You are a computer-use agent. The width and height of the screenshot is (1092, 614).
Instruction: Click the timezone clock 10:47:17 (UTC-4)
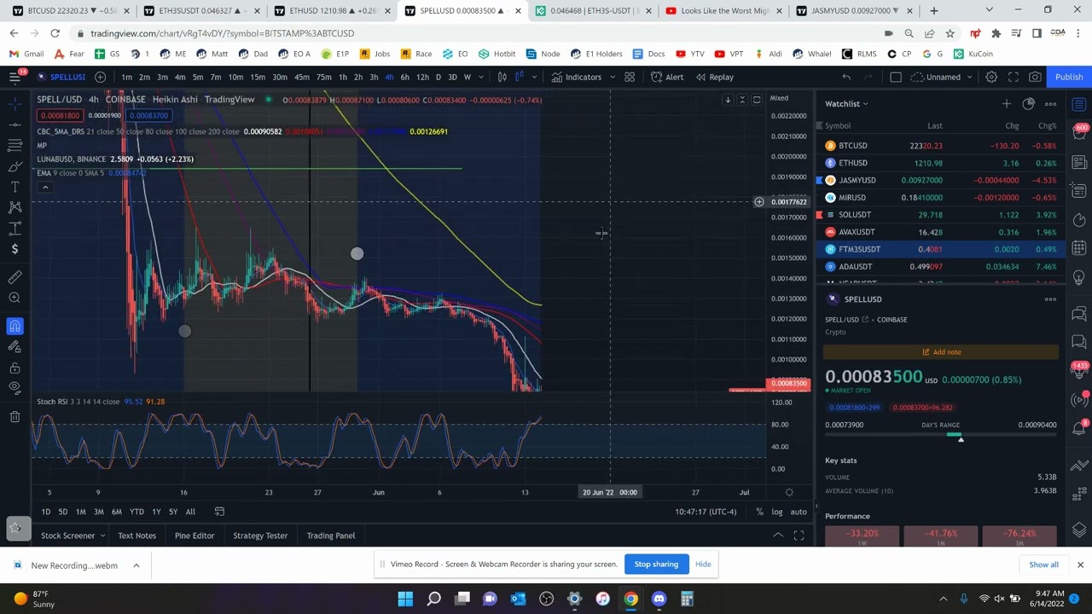click(x=706, y=512)
